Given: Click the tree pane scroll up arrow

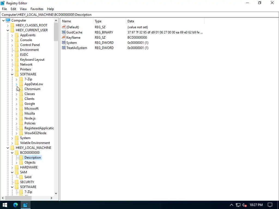Looking at the screenshot, I should click(56, 21).
